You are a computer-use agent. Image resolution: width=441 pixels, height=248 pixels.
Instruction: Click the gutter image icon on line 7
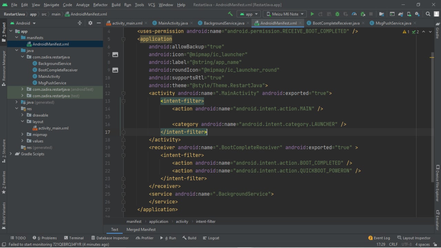tap(115, 54)
